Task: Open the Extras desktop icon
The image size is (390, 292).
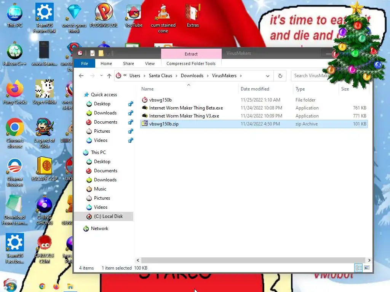Action: click(193, 15)
